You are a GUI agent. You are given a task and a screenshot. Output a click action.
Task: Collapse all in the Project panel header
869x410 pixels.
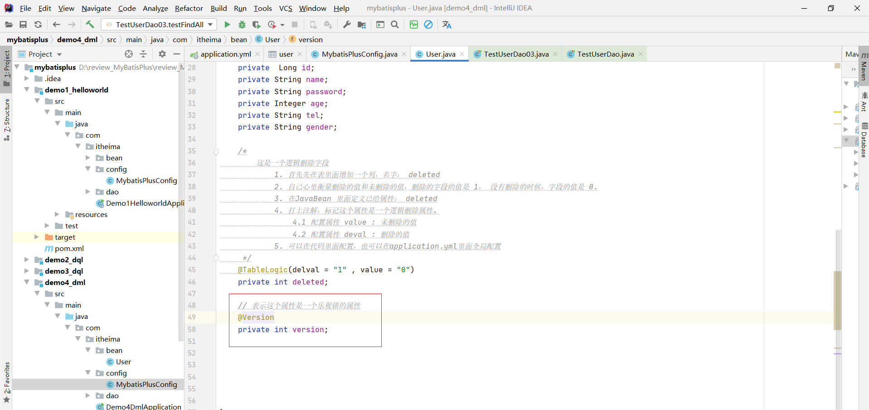tap(143, 54)
